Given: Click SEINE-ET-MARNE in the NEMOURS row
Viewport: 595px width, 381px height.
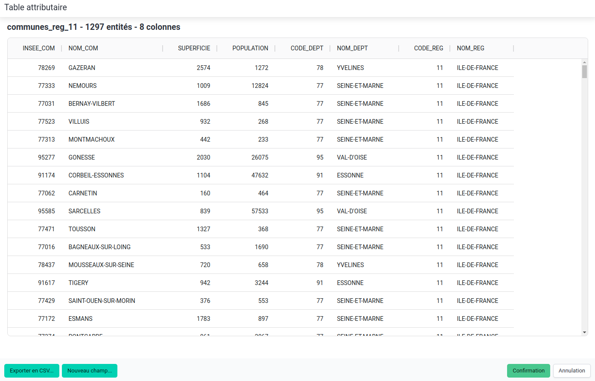Looking at the screenshot, I should (360, 86).
